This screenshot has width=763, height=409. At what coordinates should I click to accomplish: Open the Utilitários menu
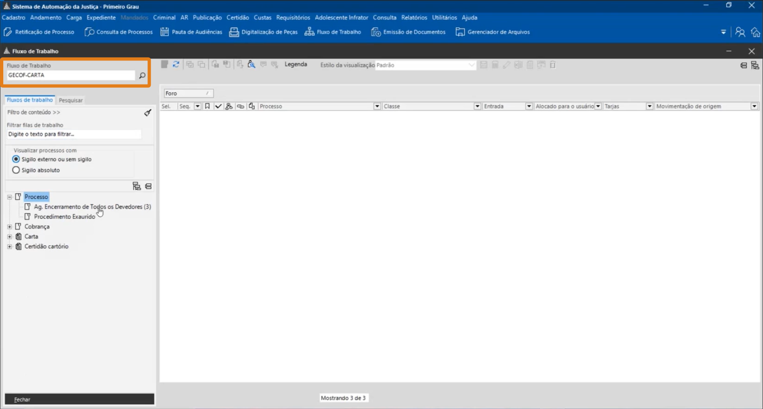(444, 18)
